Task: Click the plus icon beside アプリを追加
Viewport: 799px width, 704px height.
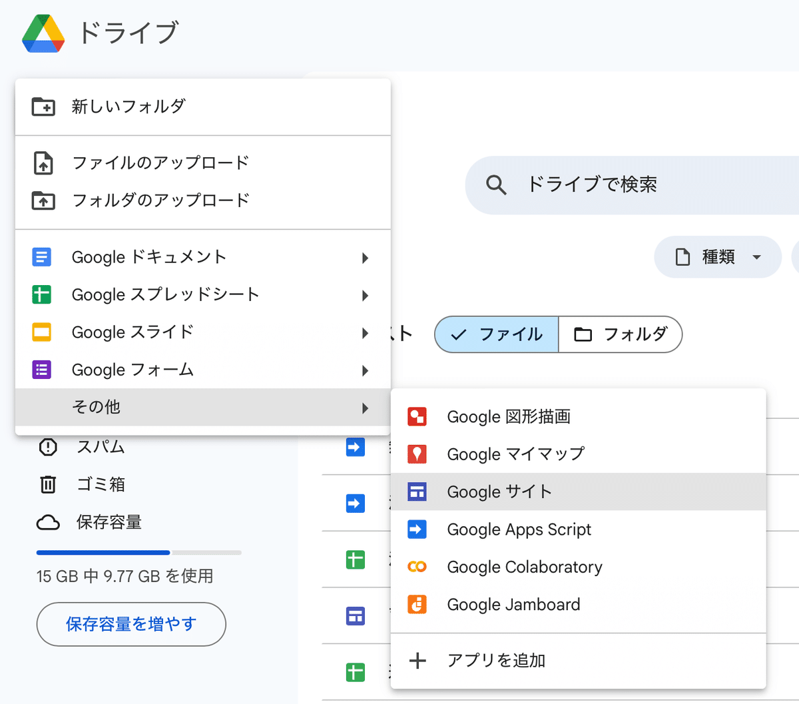Action: [417, 661]
